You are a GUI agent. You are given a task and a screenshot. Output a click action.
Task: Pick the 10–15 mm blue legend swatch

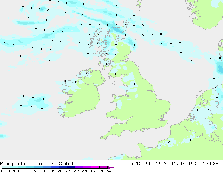point(46,167)
